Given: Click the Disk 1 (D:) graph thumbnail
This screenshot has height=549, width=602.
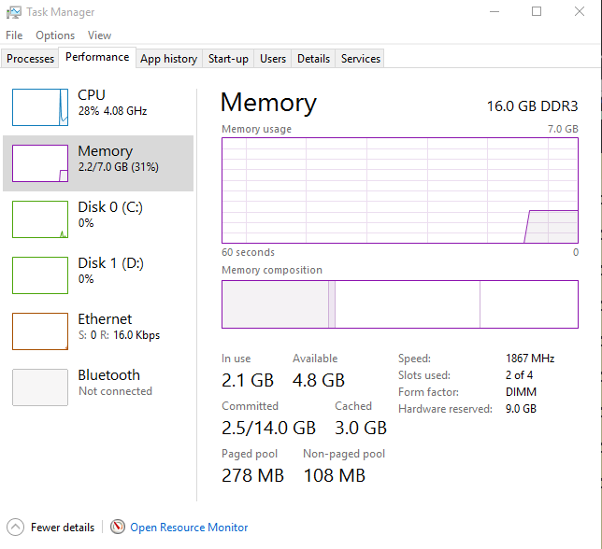Looking at the screenshot, I should 40,275.
